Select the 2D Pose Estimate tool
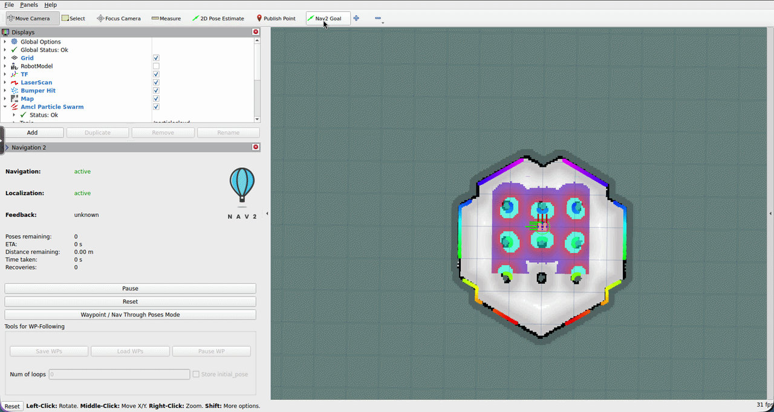This screenshot has width=774, height=412. 218,18
